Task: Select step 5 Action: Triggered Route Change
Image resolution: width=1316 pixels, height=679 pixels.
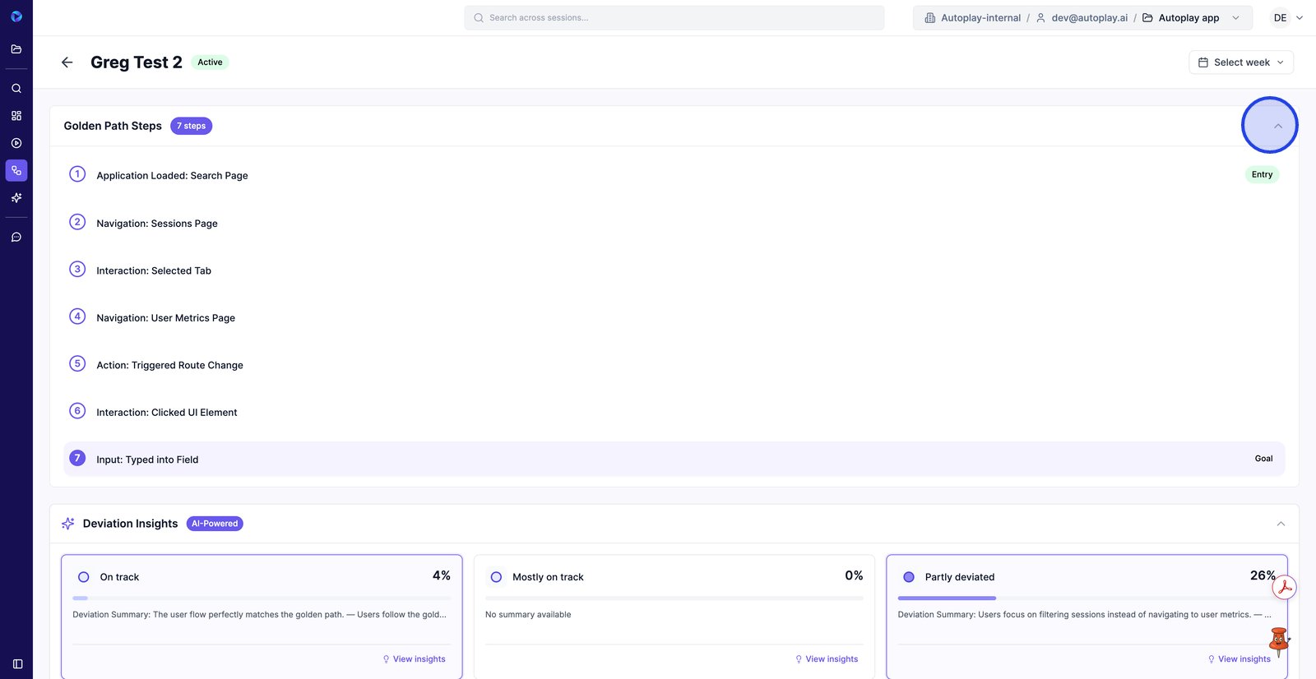Action: pos(674,365)
